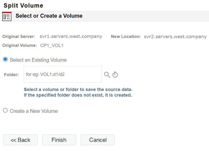Image resolution: width=209 pixels, height=151 pixels.
Task: Click the Select or Create a Volume heading
Action: (49, 16)
